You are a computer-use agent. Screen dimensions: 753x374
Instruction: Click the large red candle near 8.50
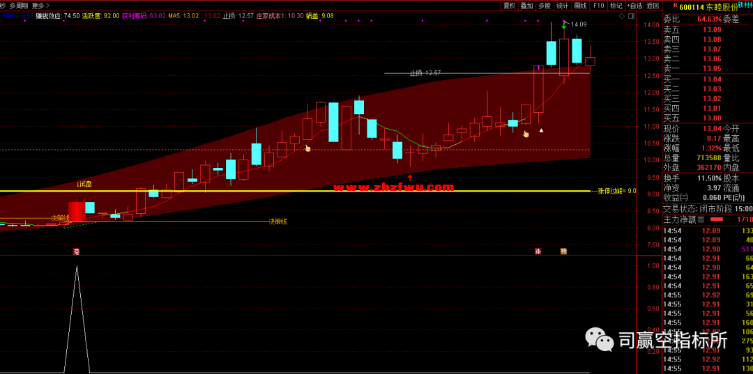tap(77, 212)
